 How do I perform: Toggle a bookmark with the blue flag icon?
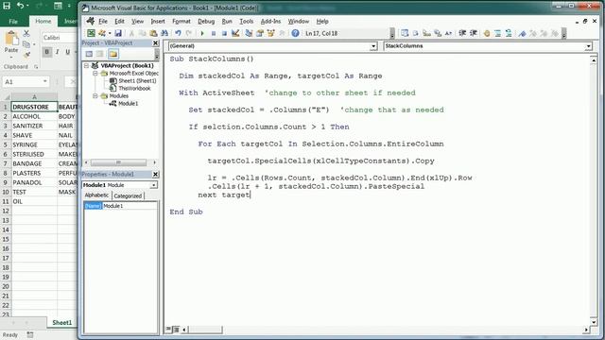522,33
